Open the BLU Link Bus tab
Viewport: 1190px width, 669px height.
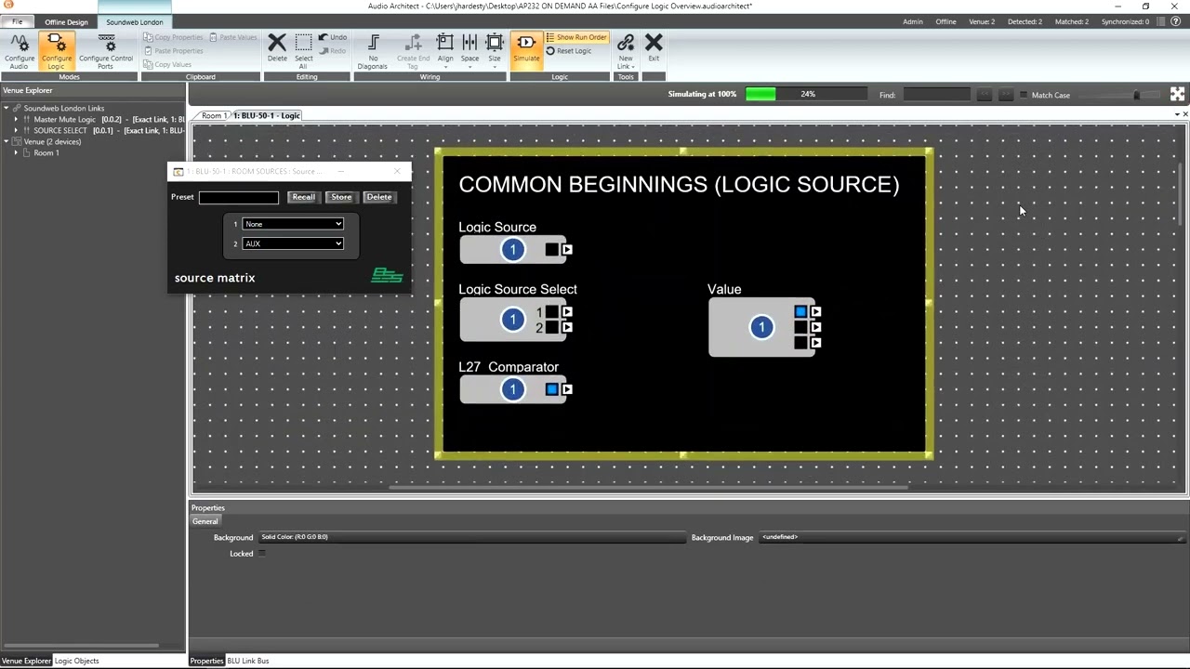pos(248,661)
